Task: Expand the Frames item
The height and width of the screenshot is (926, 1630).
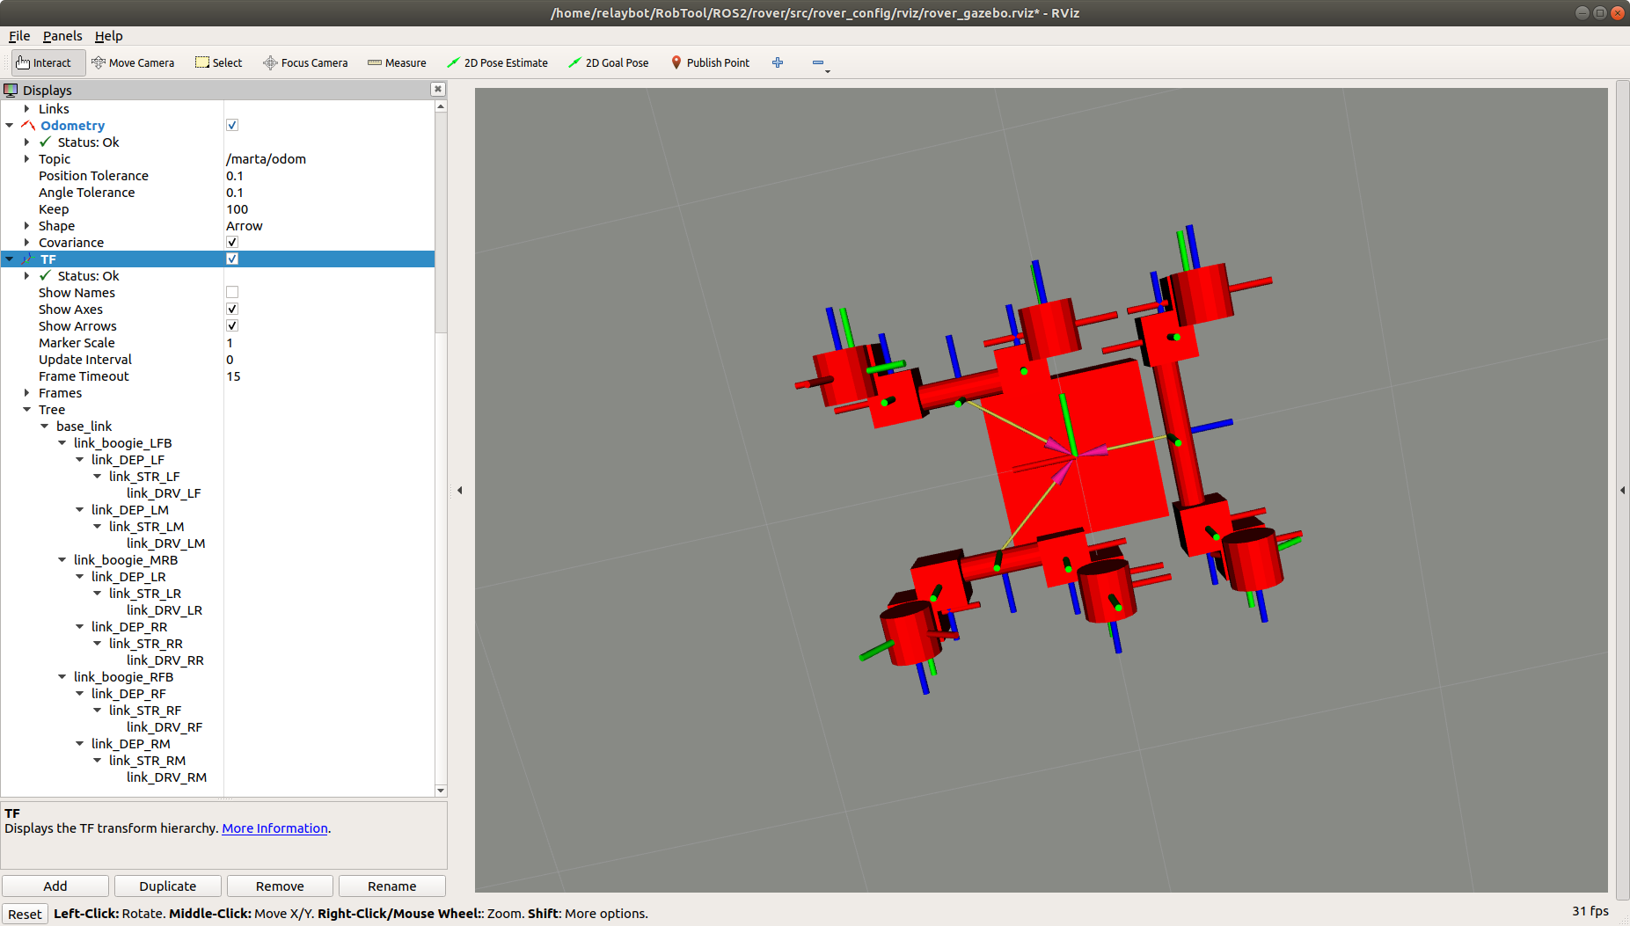Action: (26, 393)
